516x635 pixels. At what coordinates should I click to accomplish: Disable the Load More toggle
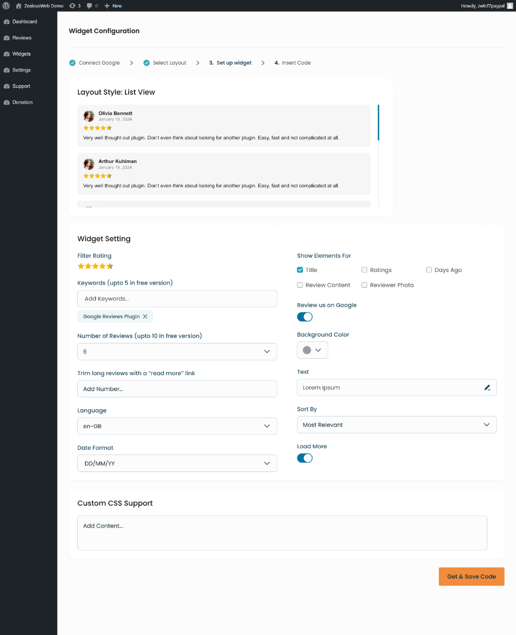pos(305,458)
